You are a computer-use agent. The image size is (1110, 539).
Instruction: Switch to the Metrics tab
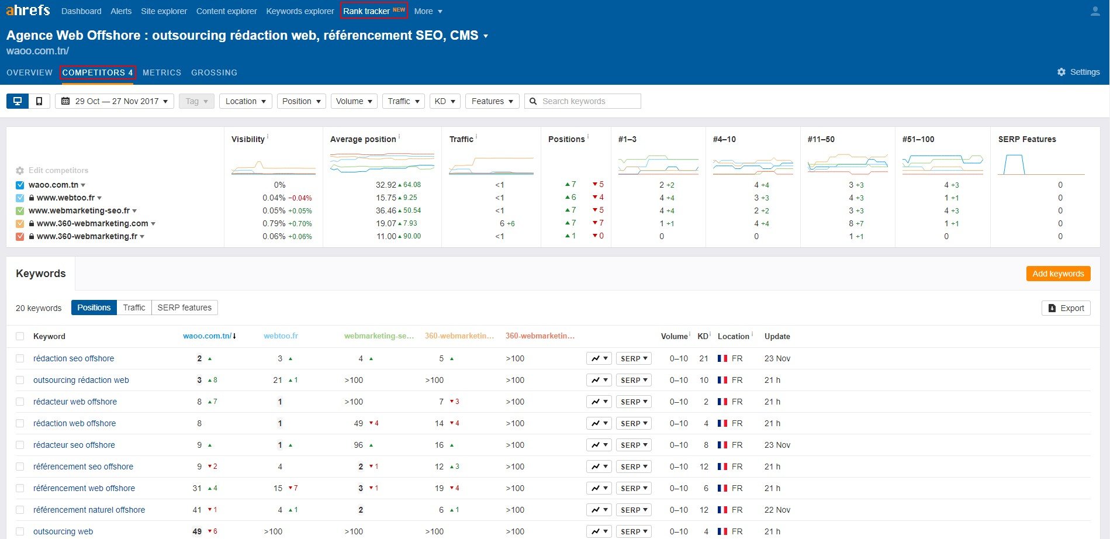pos(162,72)
